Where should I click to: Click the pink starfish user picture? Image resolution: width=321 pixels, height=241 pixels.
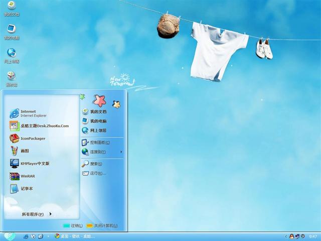100,100
